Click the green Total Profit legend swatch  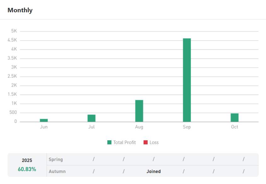(x=109, y=142)
